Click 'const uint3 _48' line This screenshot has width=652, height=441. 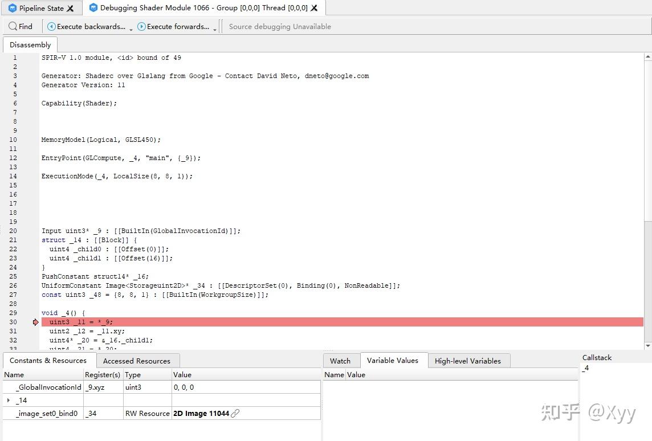155,295
